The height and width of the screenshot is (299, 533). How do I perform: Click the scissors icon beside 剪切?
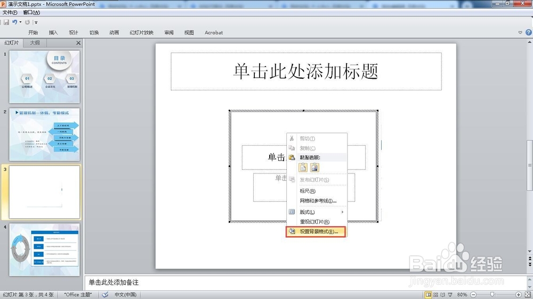pyautogui.click(x=292, y=138)
